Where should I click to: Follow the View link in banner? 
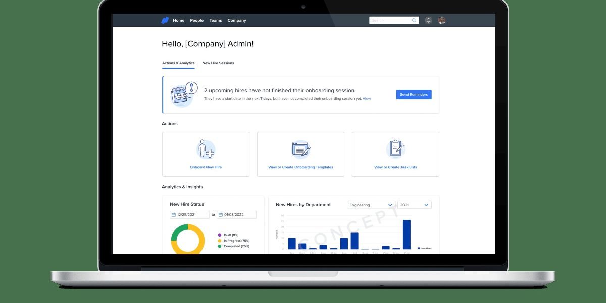coord(367,98)
